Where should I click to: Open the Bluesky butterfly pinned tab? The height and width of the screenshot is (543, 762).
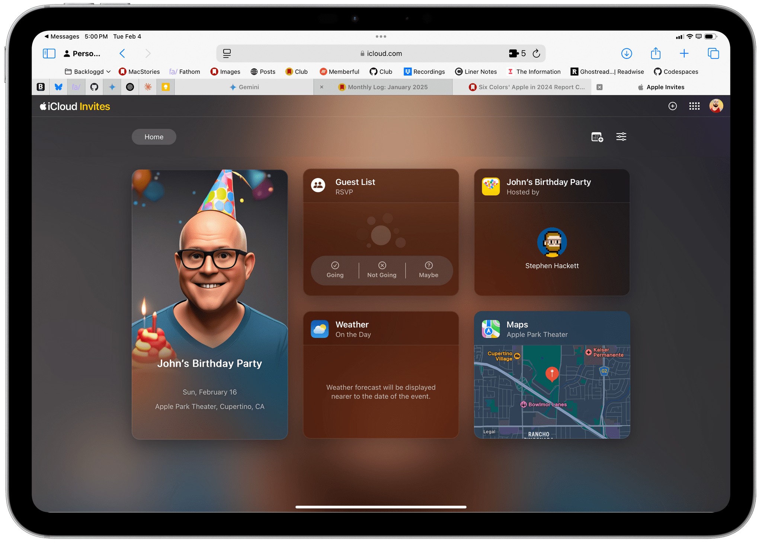[x=58, y=87]
